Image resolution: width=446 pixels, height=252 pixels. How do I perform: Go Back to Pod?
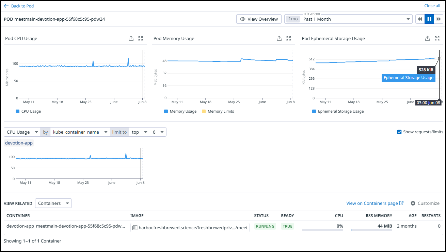(x=19, y=6)
